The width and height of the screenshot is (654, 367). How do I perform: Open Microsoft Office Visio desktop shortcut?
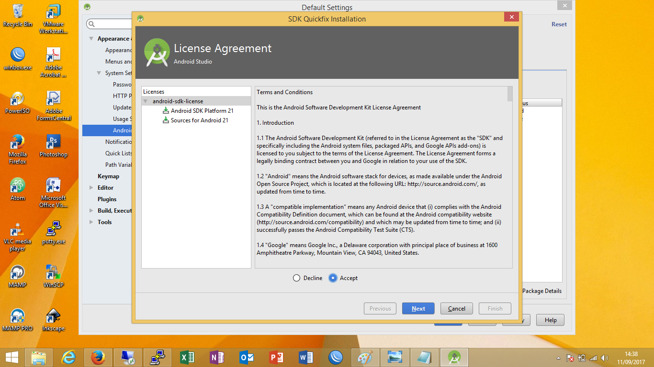click(54, 193)
